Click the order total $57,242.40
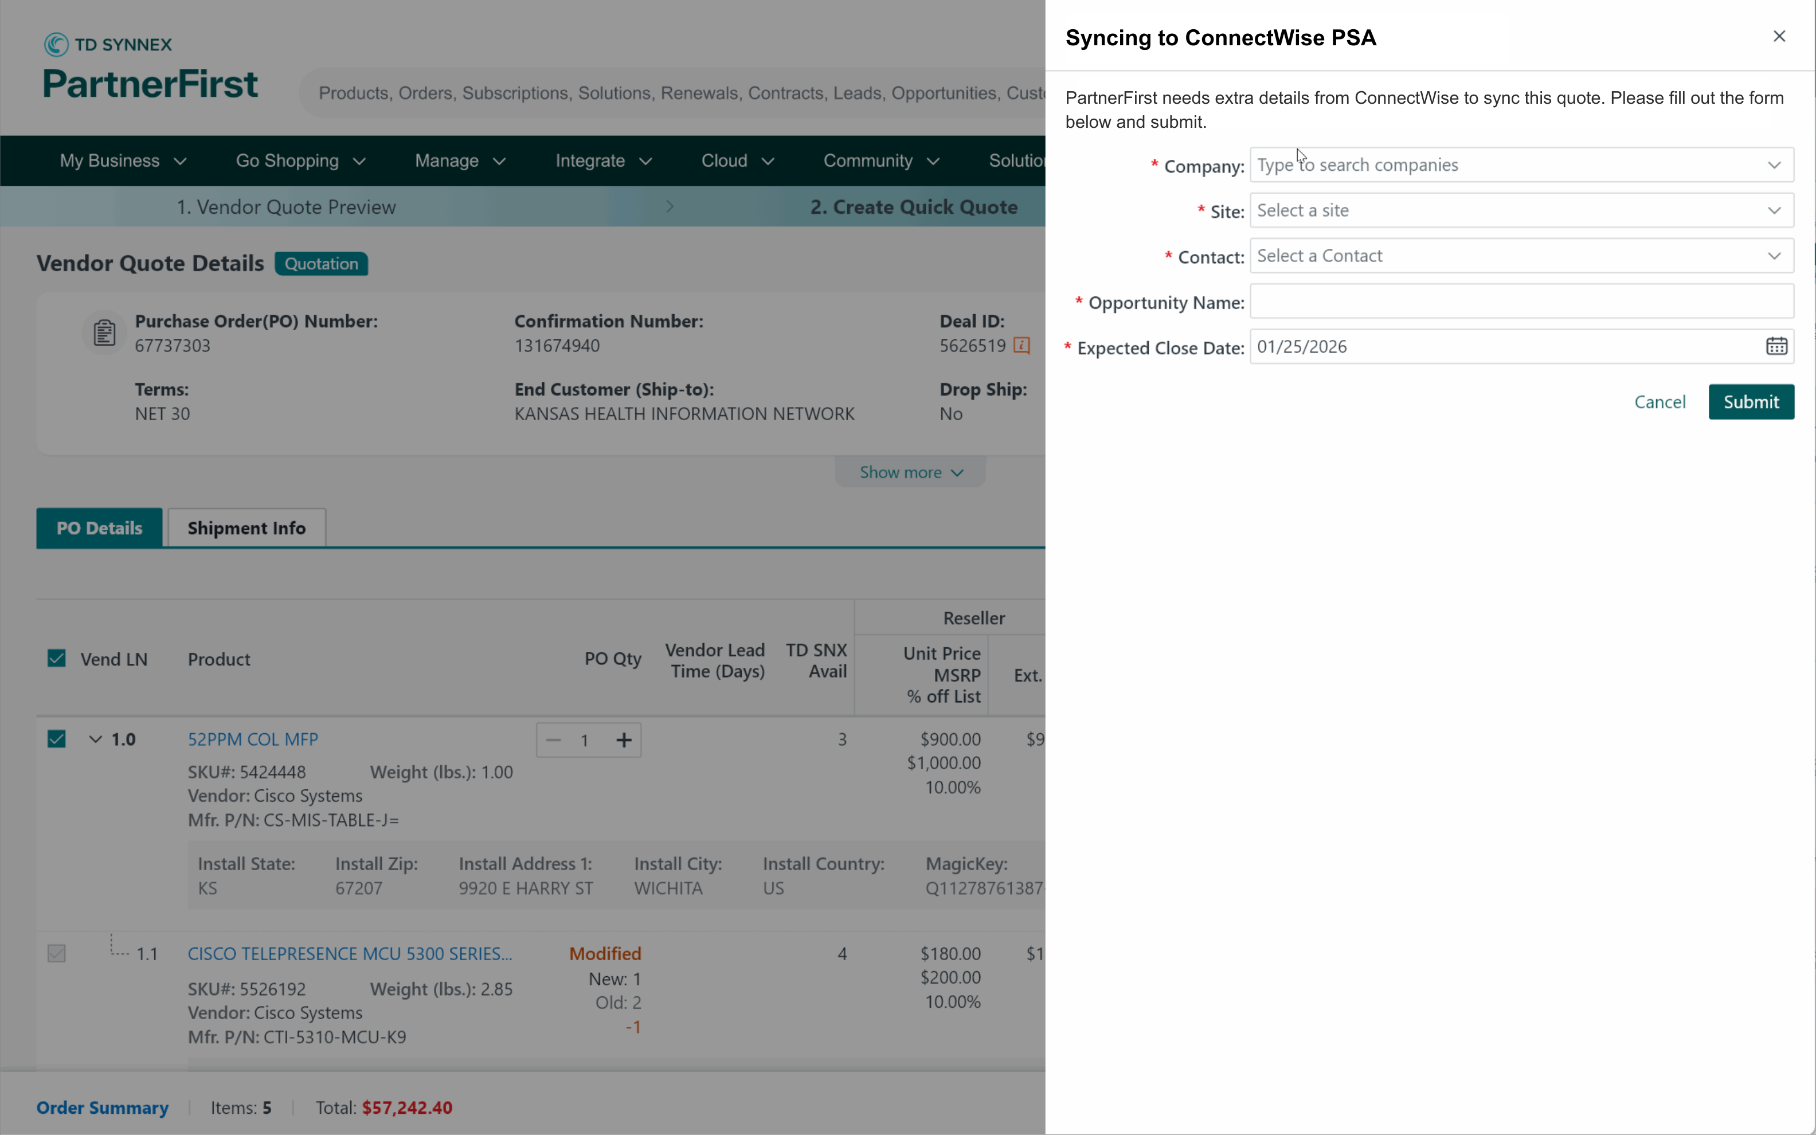Image resolution: width=1816 pixels, height=1135 pixels. point(407,1107)
